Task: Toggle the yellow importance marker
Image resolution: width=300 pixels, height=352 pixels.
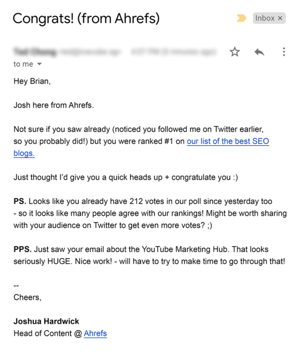Action: pyautogui.click(x=241, y=18)
